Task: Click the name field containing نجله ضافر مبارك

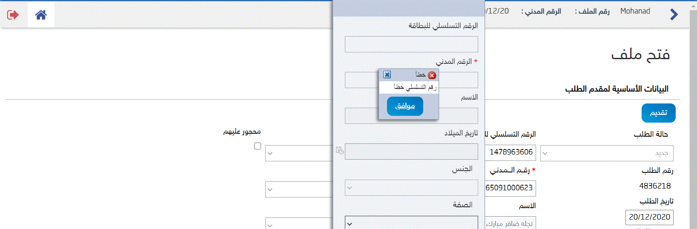Action: [x=510, y=223]
